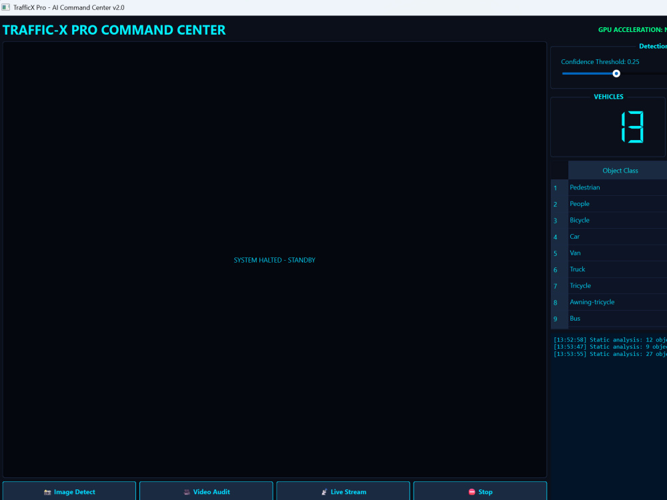Screen dimensions: 667x500
Task: Hit the Stop button
Action: 480,491
